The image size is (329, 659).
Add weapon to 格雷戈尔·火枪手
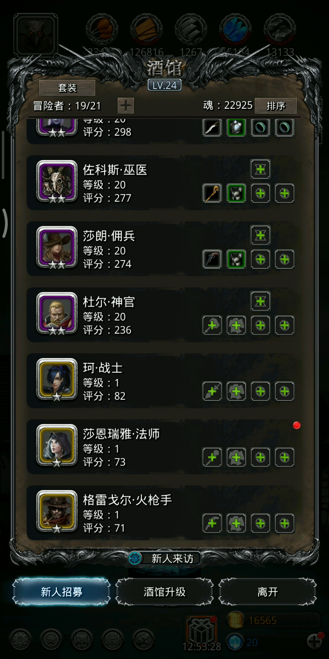point(212,524)
